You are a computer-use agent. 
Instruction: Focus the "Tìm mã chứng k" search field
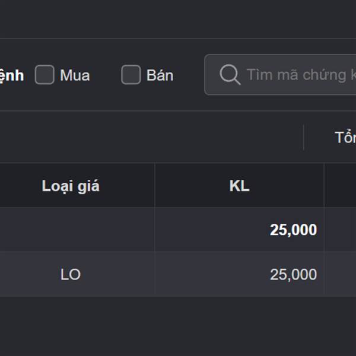[x=295, y=75]
